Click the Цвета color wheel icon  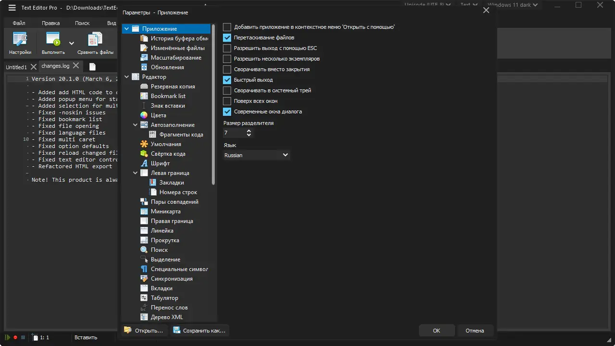(x=144, y=115)
